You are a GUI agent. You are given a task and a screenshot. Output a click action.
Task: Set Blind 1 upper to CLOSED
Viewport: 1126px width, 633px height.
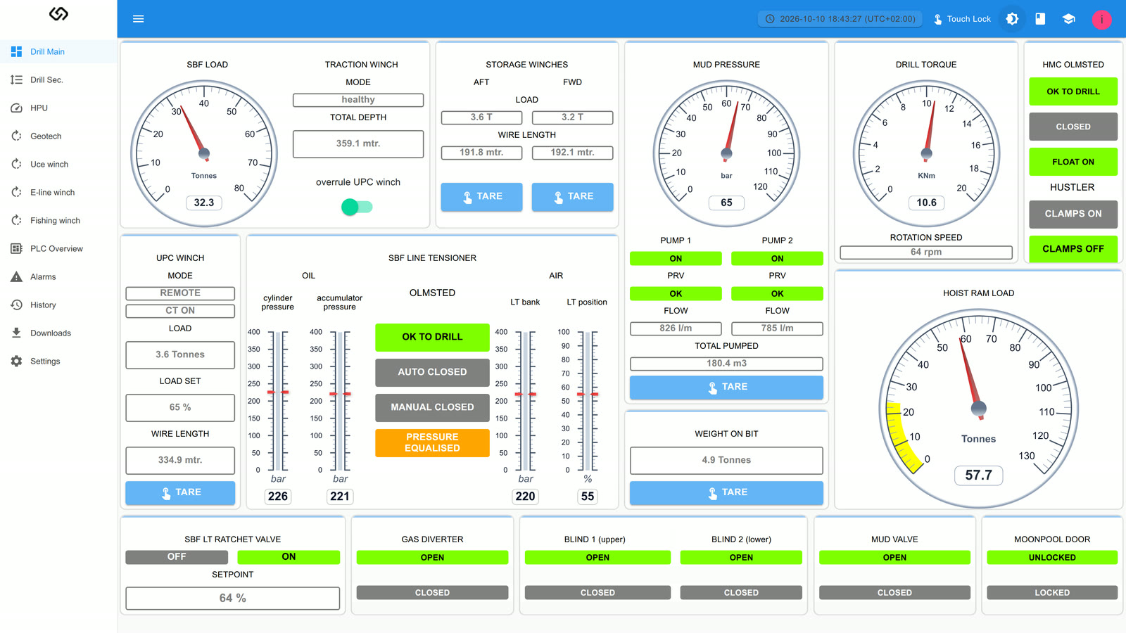click(x=597, y=592)
